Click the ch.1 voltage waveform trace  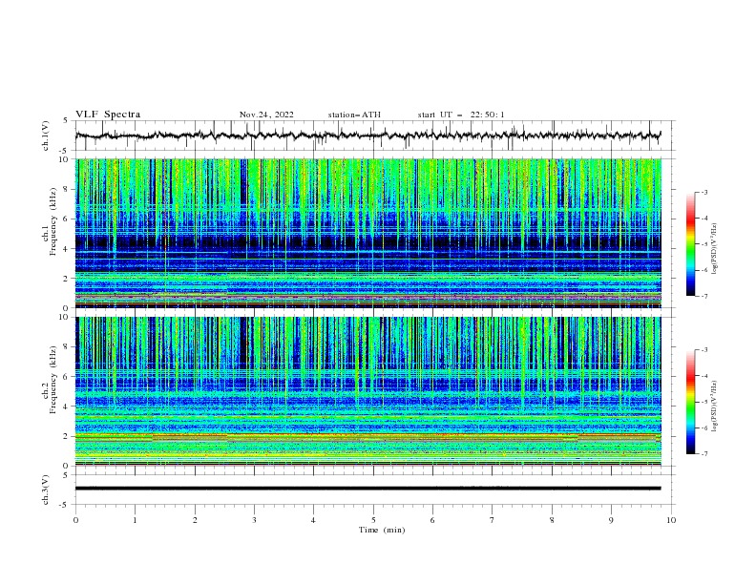[x=367, y=136]
